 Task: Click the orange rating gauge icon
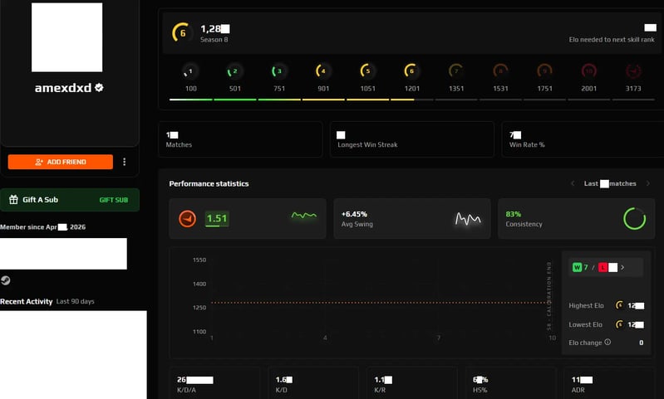click(x=187, y=218)
